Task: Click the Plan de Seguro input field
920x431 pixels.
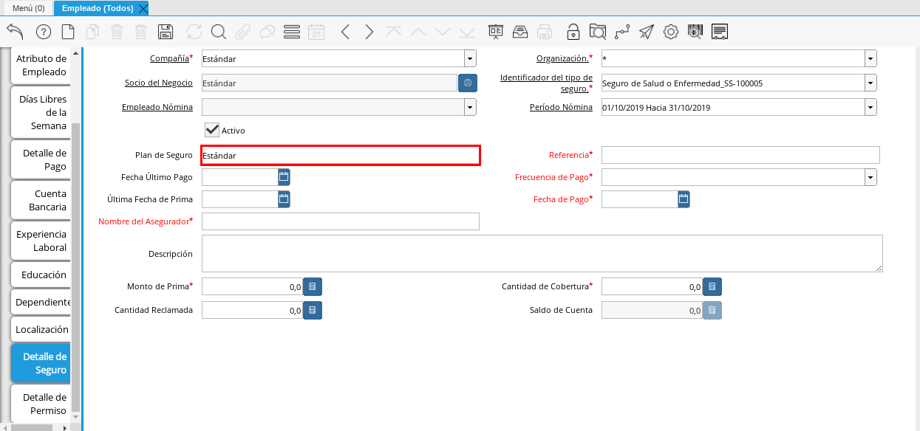Action: point(341,155)
